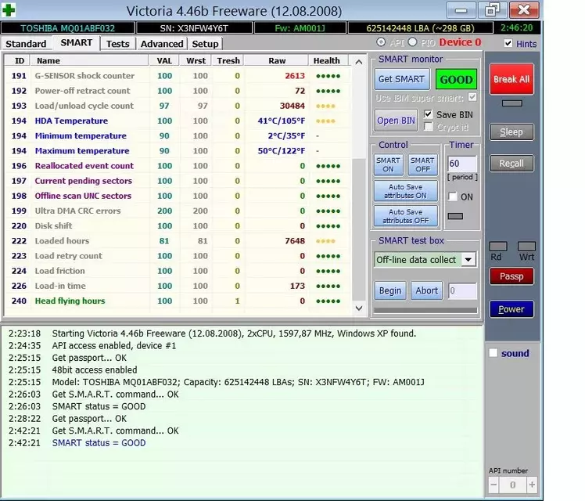Screen dimensions: 585x501
Task: Toggle the Save BIN checkbox
Action: 428,114
